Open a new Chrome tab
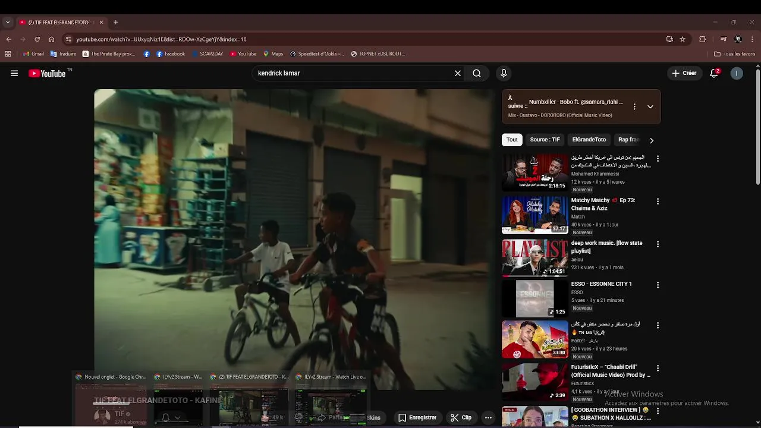 [x=115, y=23]
